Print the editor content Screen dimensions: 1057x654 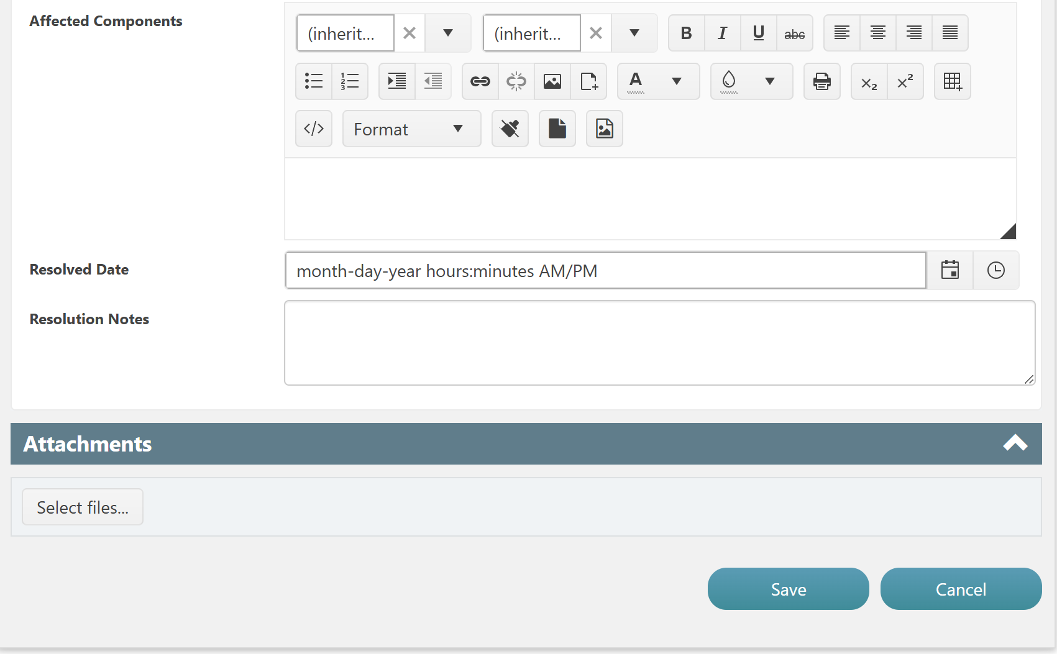tap(821, 81)
